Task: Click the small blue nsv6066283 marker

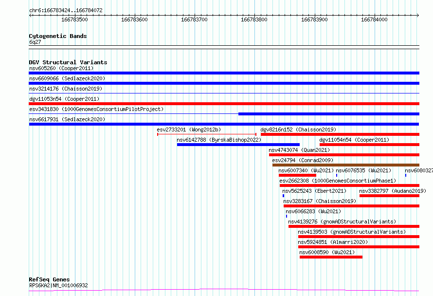Action: coord(287,216)
